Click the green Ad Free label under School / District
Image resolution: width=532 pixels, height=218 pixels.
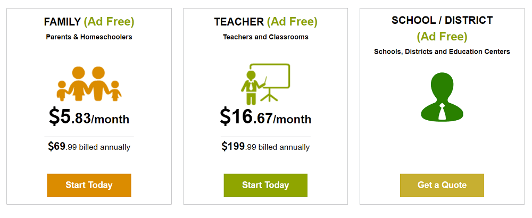(442, 37)
